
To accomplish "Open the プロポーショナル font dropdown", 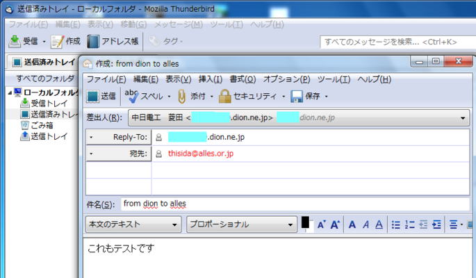I will (242, 224).
